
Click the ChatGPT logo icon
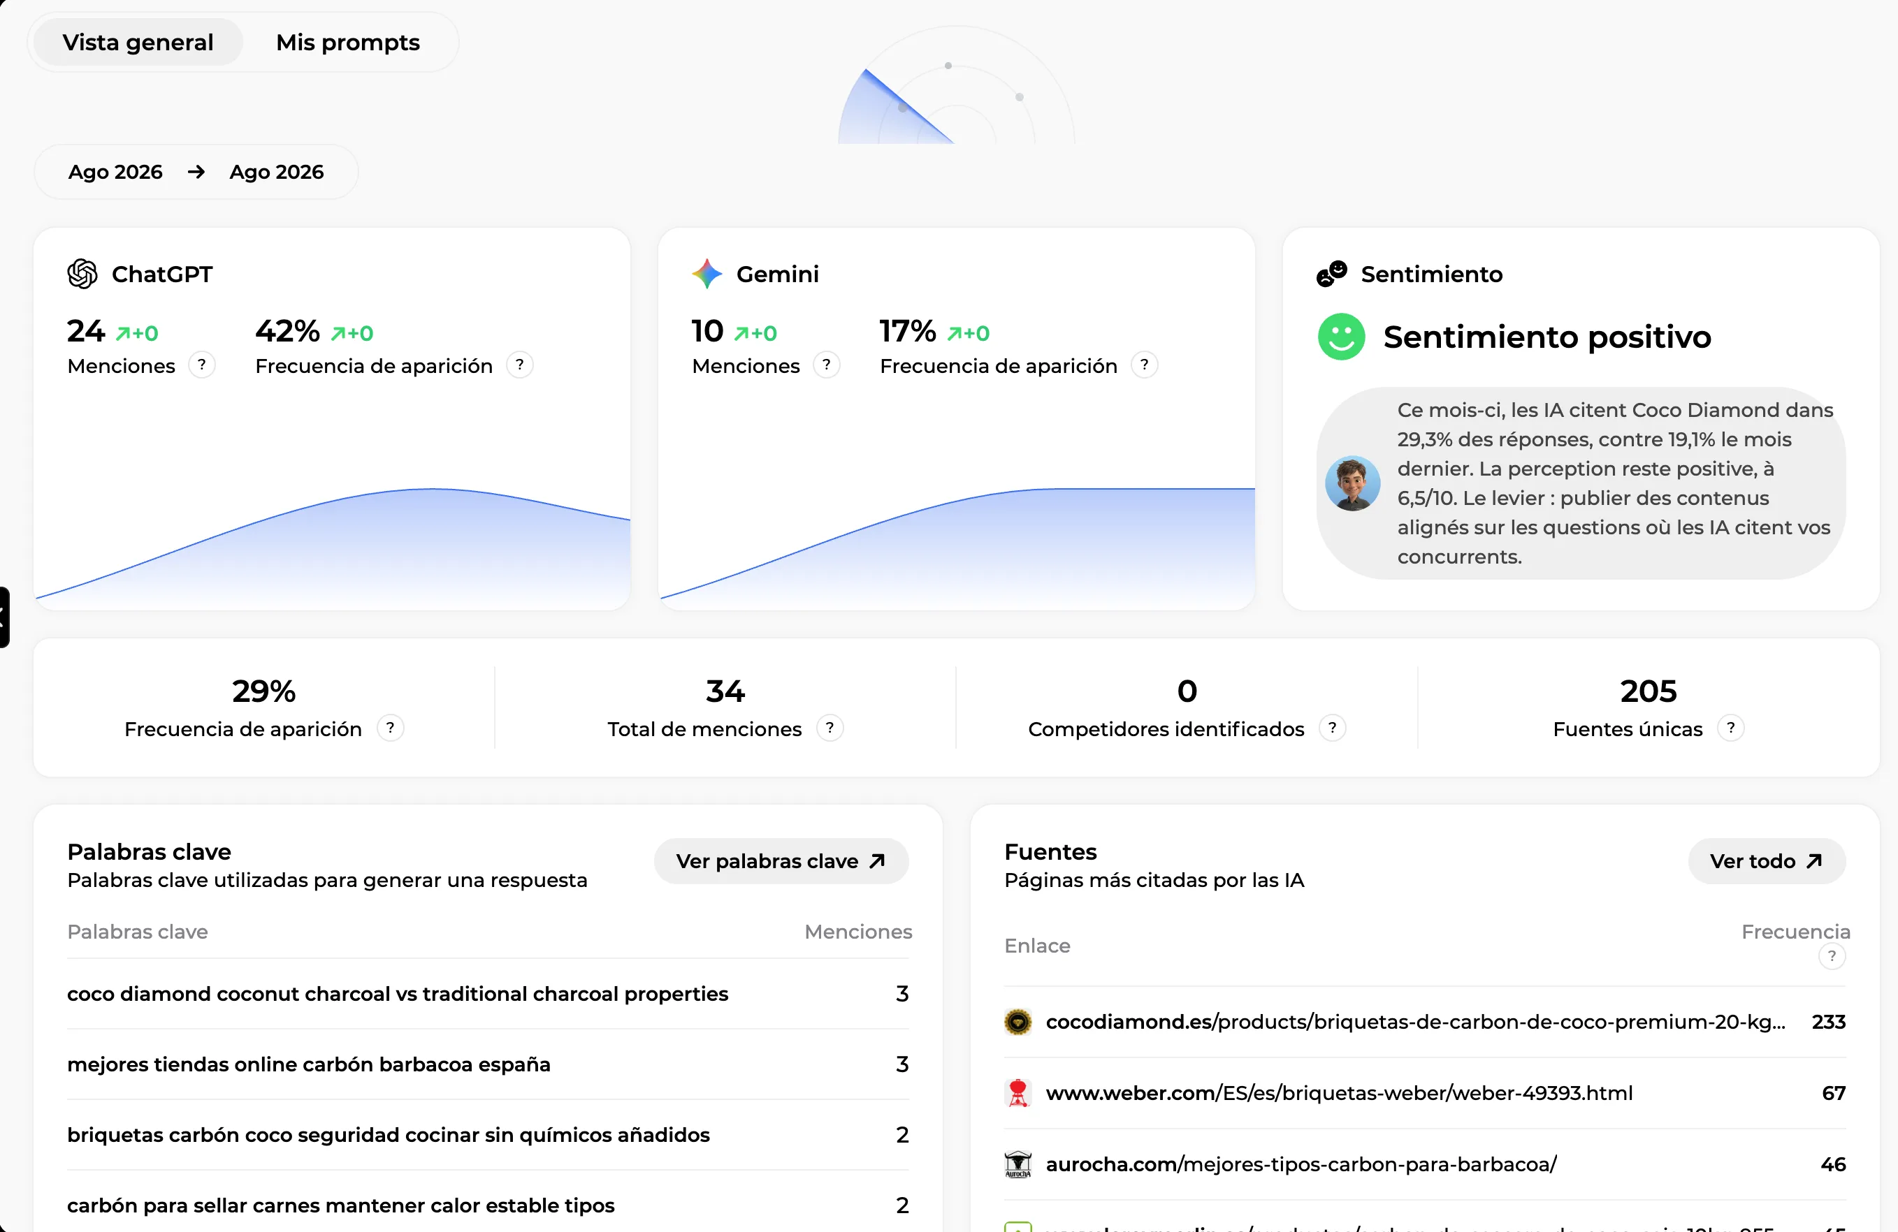pyautogui.click(x=82, y=274)
